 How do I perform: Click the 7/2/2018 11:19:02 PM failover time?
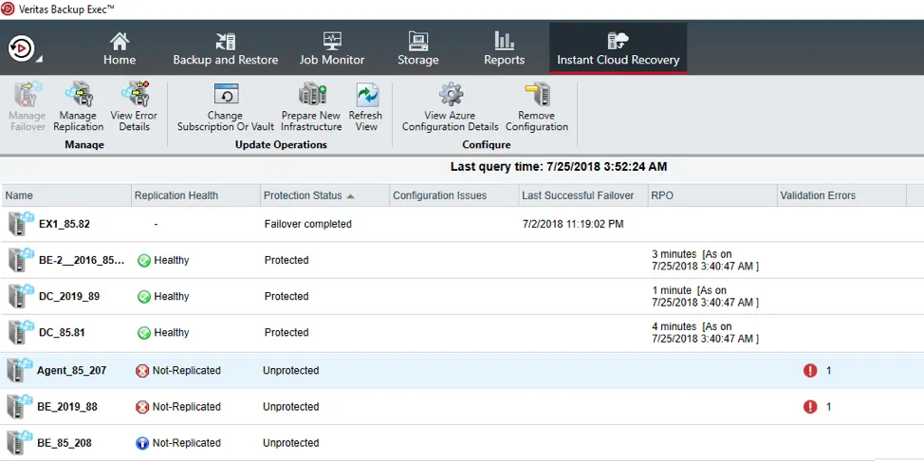click(573, 224)
